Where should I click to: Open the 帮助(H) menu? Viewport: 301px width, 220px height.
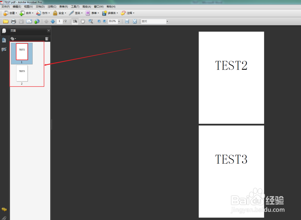click(x=111, y=7)
